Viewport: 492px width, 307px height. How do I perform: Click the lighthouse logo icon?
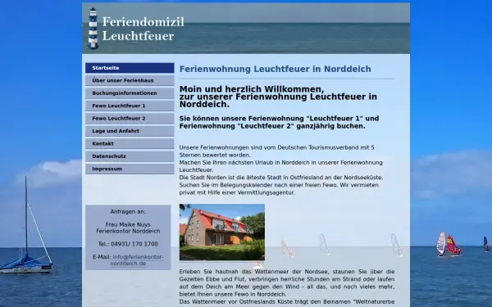[x=93, y=28]
